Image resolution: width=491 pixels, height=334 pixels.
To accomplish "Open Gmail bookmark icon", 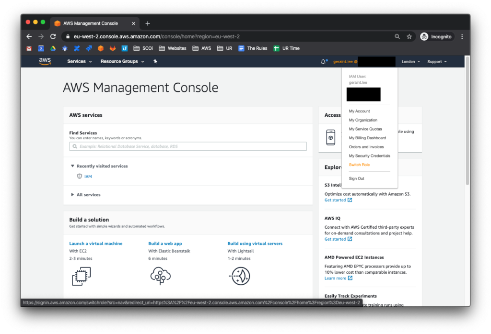I will (29, 48).
